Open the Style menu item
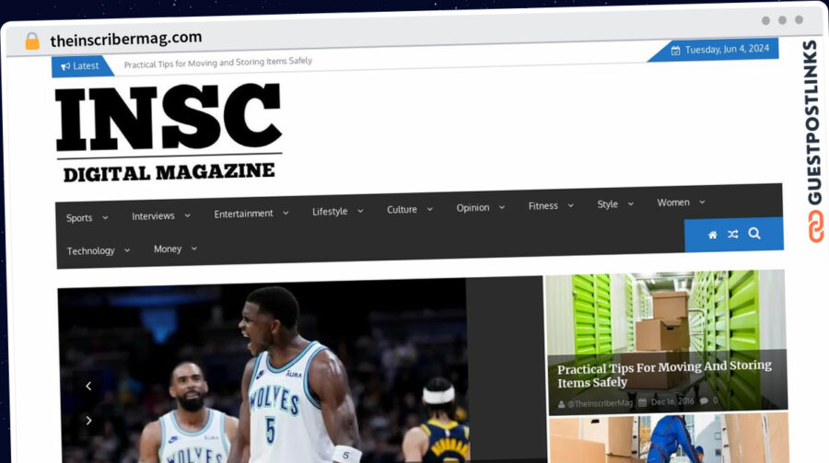Screen dimensions: 829x463 point(608,204)
